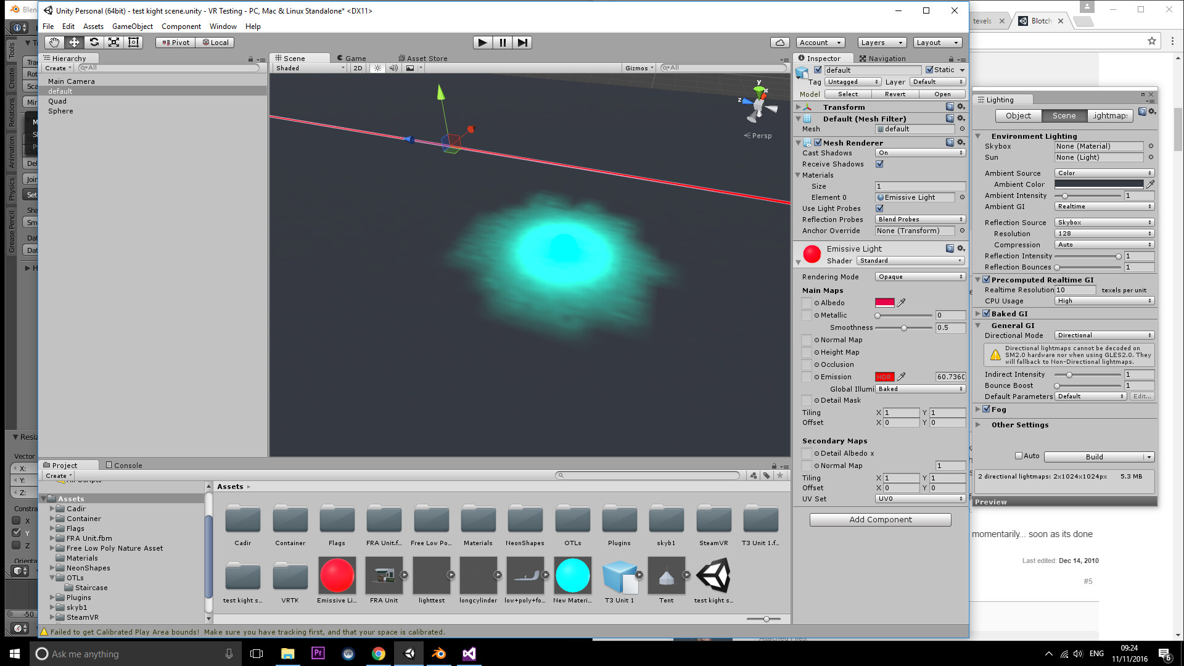Select the Scale tool
The width and height of the screenshot is (1184, 666).
coord(113,42)
